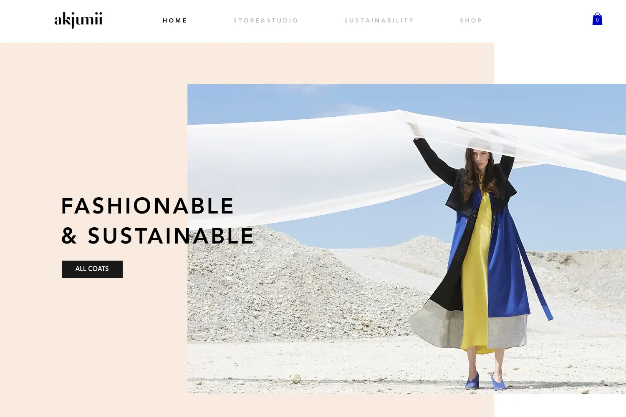626x417 pixels.
Task: Click the ALL COATS button
Action: coord(92,269)
